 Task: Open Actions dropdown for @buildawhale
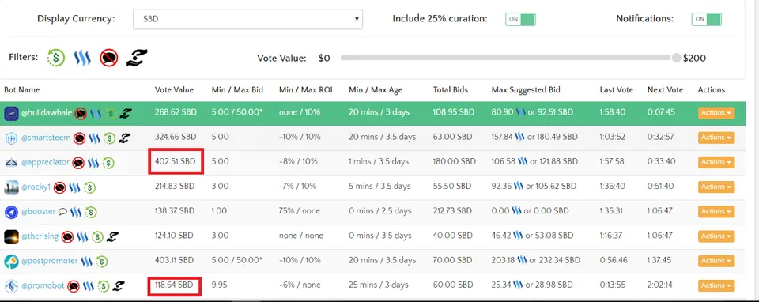[x=716, y=113]
